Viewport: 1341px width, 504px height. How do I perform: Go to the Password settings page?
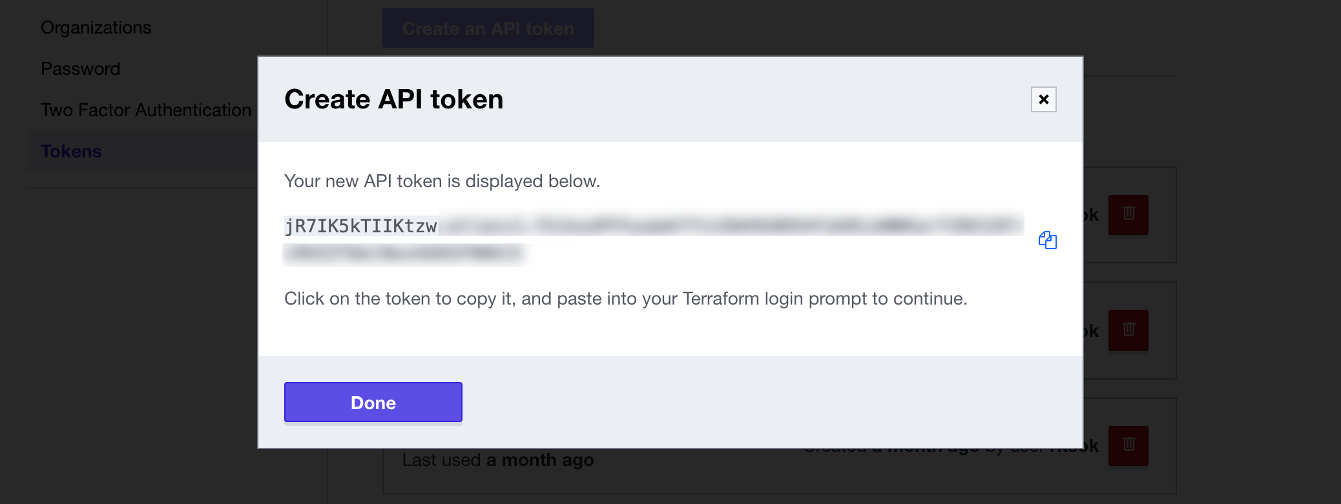point(80,69)
